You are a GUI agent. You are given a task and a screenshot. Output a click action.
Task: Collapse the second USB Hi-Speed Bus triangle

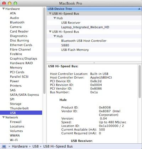tap(50, 31)
